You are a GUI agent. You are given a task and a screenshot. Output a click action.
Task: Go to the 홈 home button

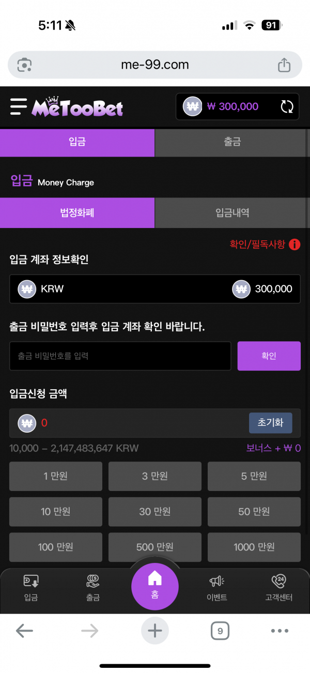tap(155, 586)
